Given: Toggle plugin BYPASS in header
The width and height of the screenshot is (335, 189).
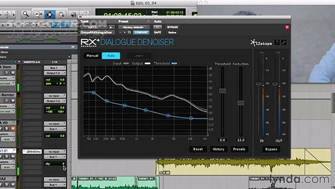Looking at the screenshot, I should click(172, 27).
